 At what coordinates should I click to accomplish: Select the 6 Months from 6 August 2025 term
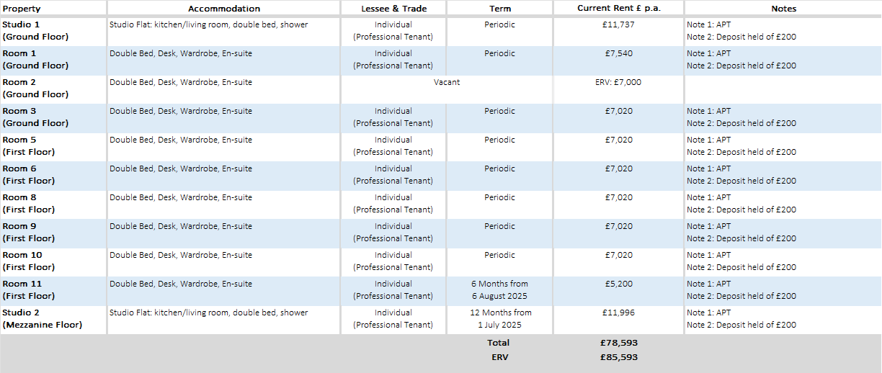(500, 290)
